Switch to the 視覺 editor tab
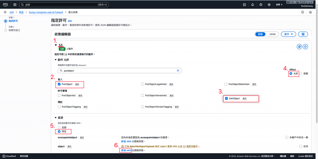The height and width of the screenshot is (159, 318). pos(260,34)
